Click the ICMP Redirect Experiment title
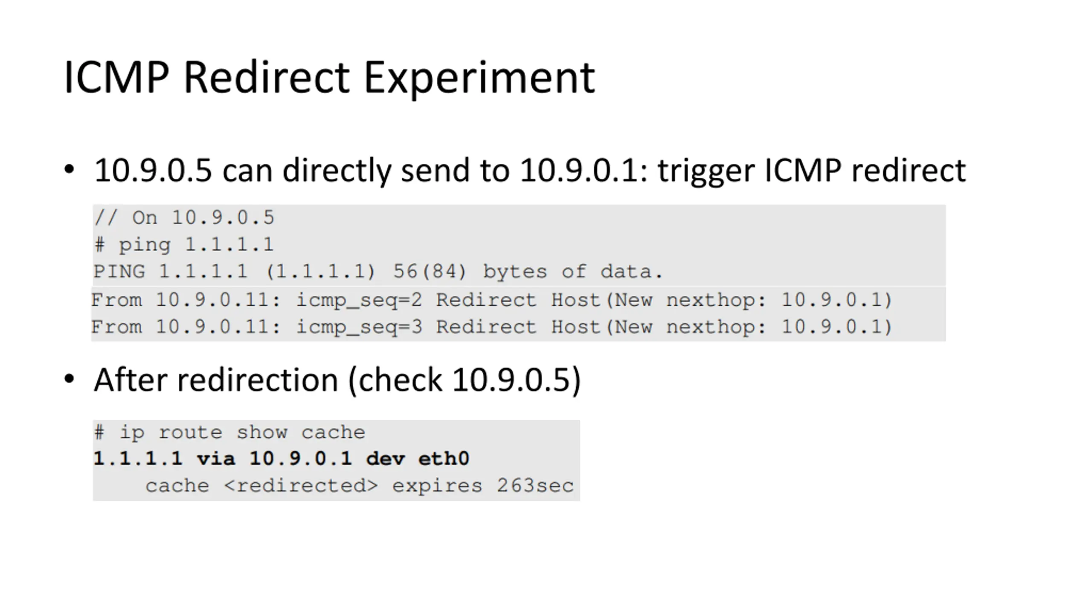 click(329, 78)
